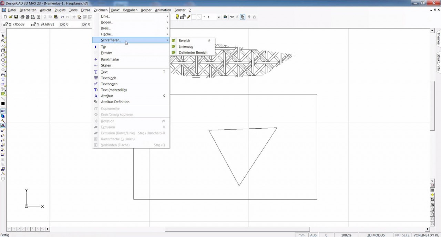Click the black color swatch in the left toolbar
The image size is (441, 237).
pos(3,103)
